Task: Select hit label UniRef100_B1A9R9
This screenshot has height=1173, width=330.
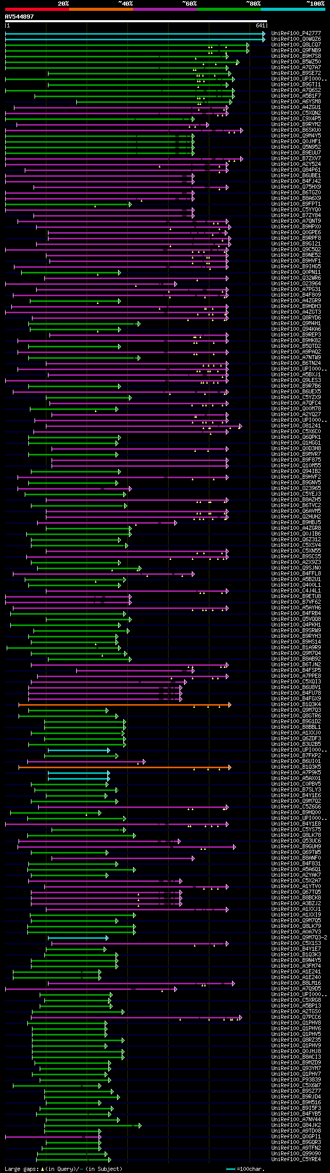Action: tap(296, 648)
